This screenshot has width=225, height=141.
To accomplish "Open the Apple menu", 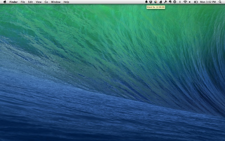I will pyautogui.click(x=5, y=2).
